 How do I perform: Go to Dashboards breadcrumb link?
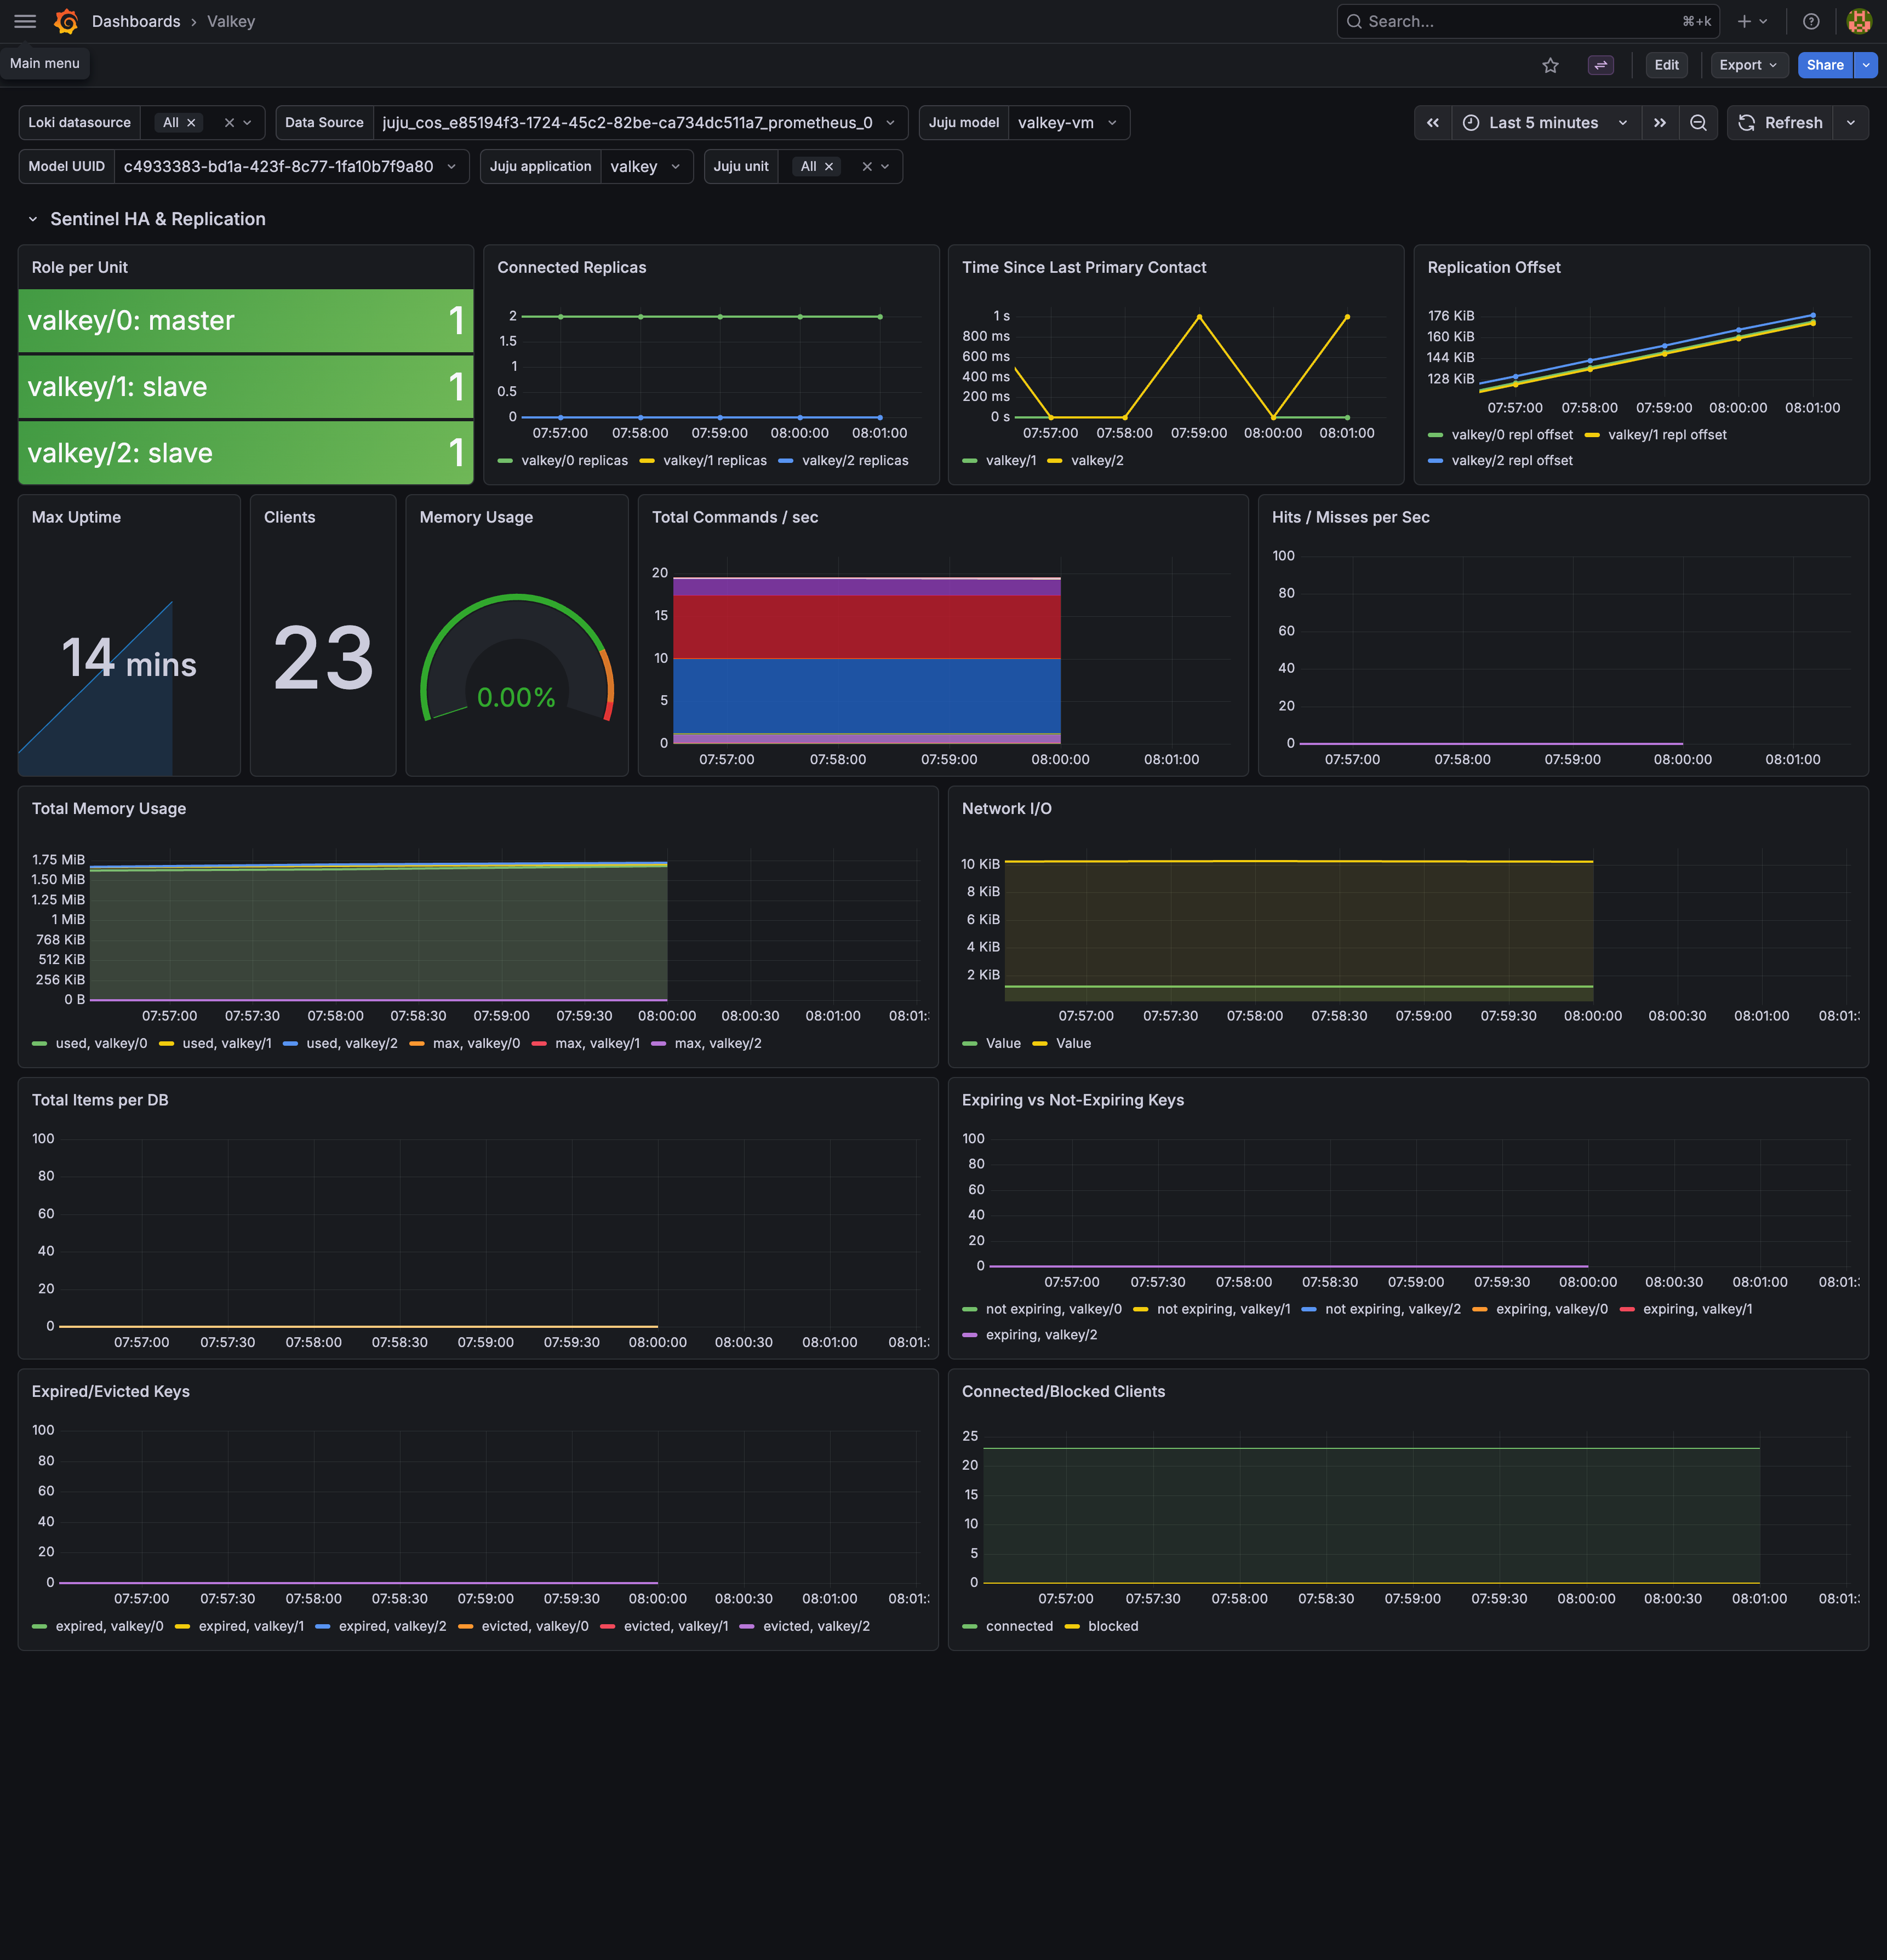pyautogui.click(x=136, y=21)
